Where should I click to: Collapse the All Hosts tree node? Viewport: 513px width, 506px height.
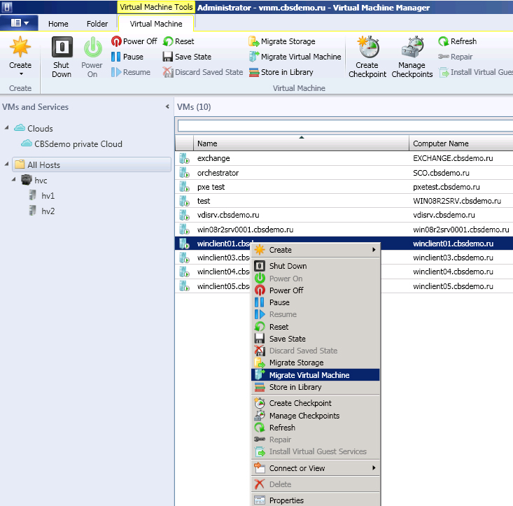pyautogui.click(x=6, y=164)
